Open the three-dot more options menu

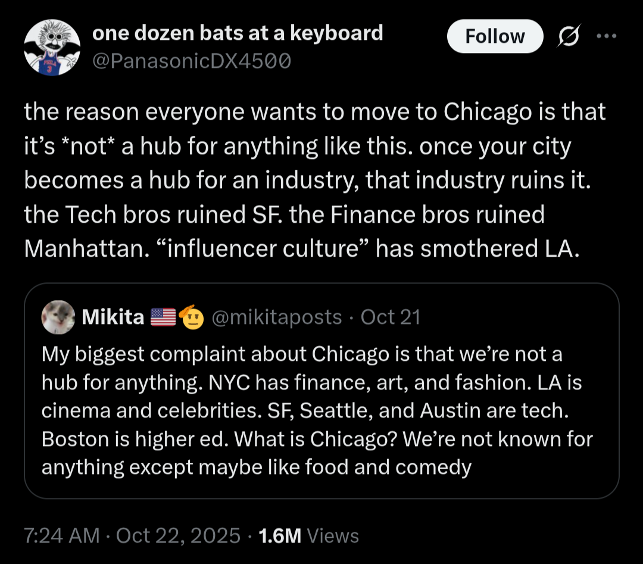607,36
